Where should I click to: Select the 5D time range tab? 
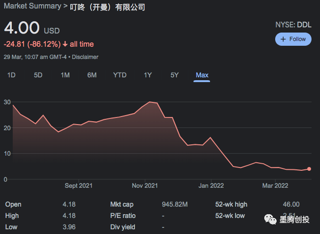[38, 75]
